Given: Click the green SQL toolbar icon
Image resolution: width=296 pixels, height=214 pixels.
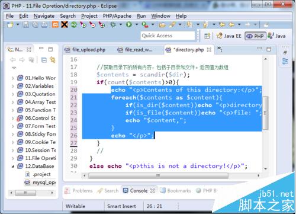Looking at the screenshot, I should click(x=74, y=25).
